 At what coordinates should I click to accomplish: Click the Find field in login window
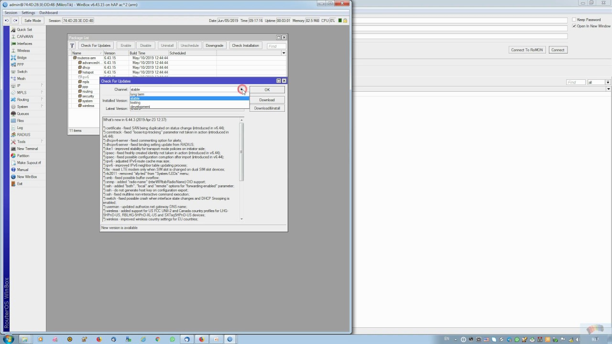576,82
